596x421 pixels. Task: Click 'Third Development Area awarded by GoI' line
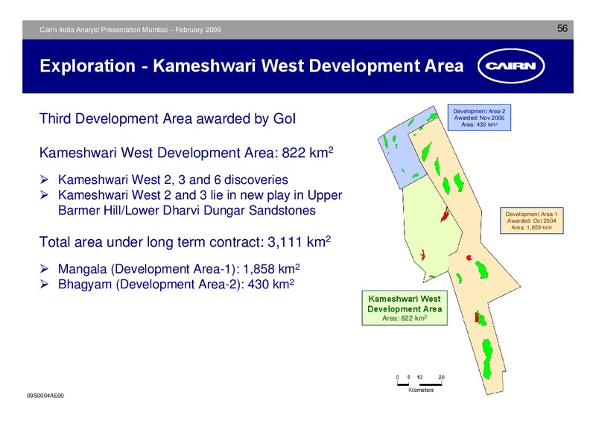[x=168, y=118]
